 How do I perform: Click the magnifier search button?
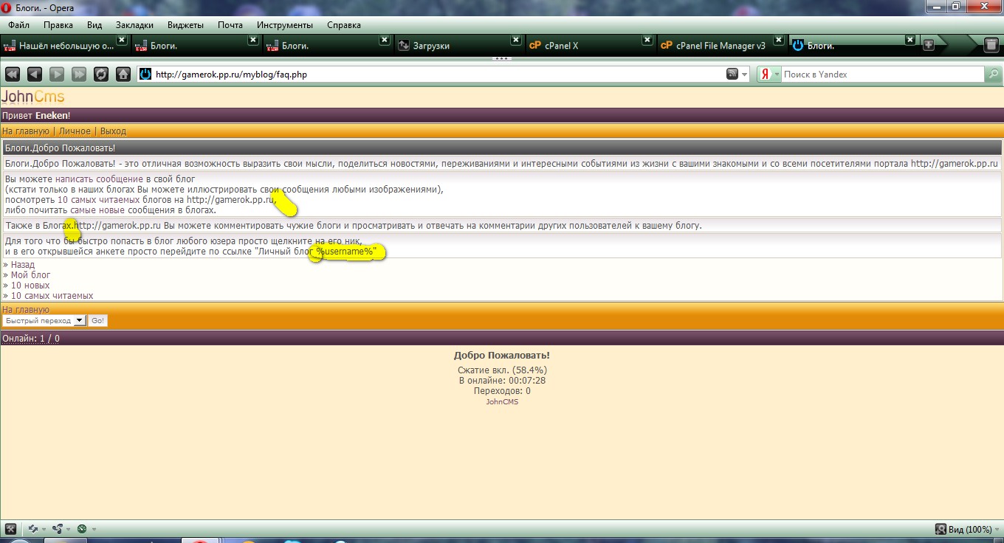pos(994,74)
